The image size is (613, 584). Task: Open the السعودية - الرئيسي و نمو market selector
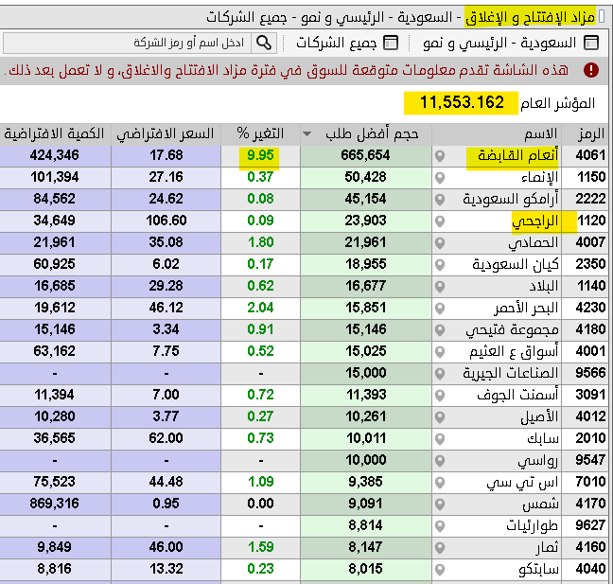pyautogui.click(x=511, y=43)
